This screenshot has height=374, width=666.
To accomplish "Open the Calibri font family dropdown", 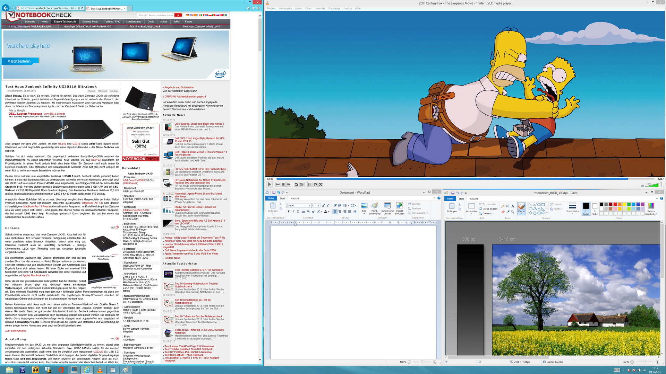I will pos(309,206).
